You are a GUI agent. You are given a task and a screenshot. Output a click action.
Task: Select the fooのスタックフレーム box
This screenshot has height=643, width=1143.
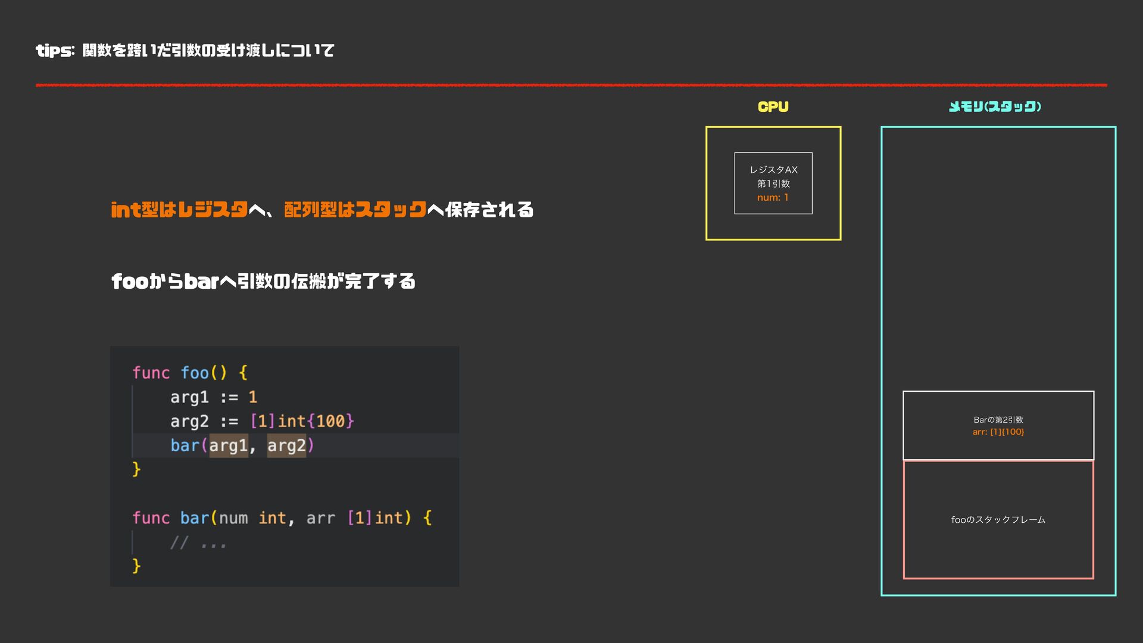point(998,520)
